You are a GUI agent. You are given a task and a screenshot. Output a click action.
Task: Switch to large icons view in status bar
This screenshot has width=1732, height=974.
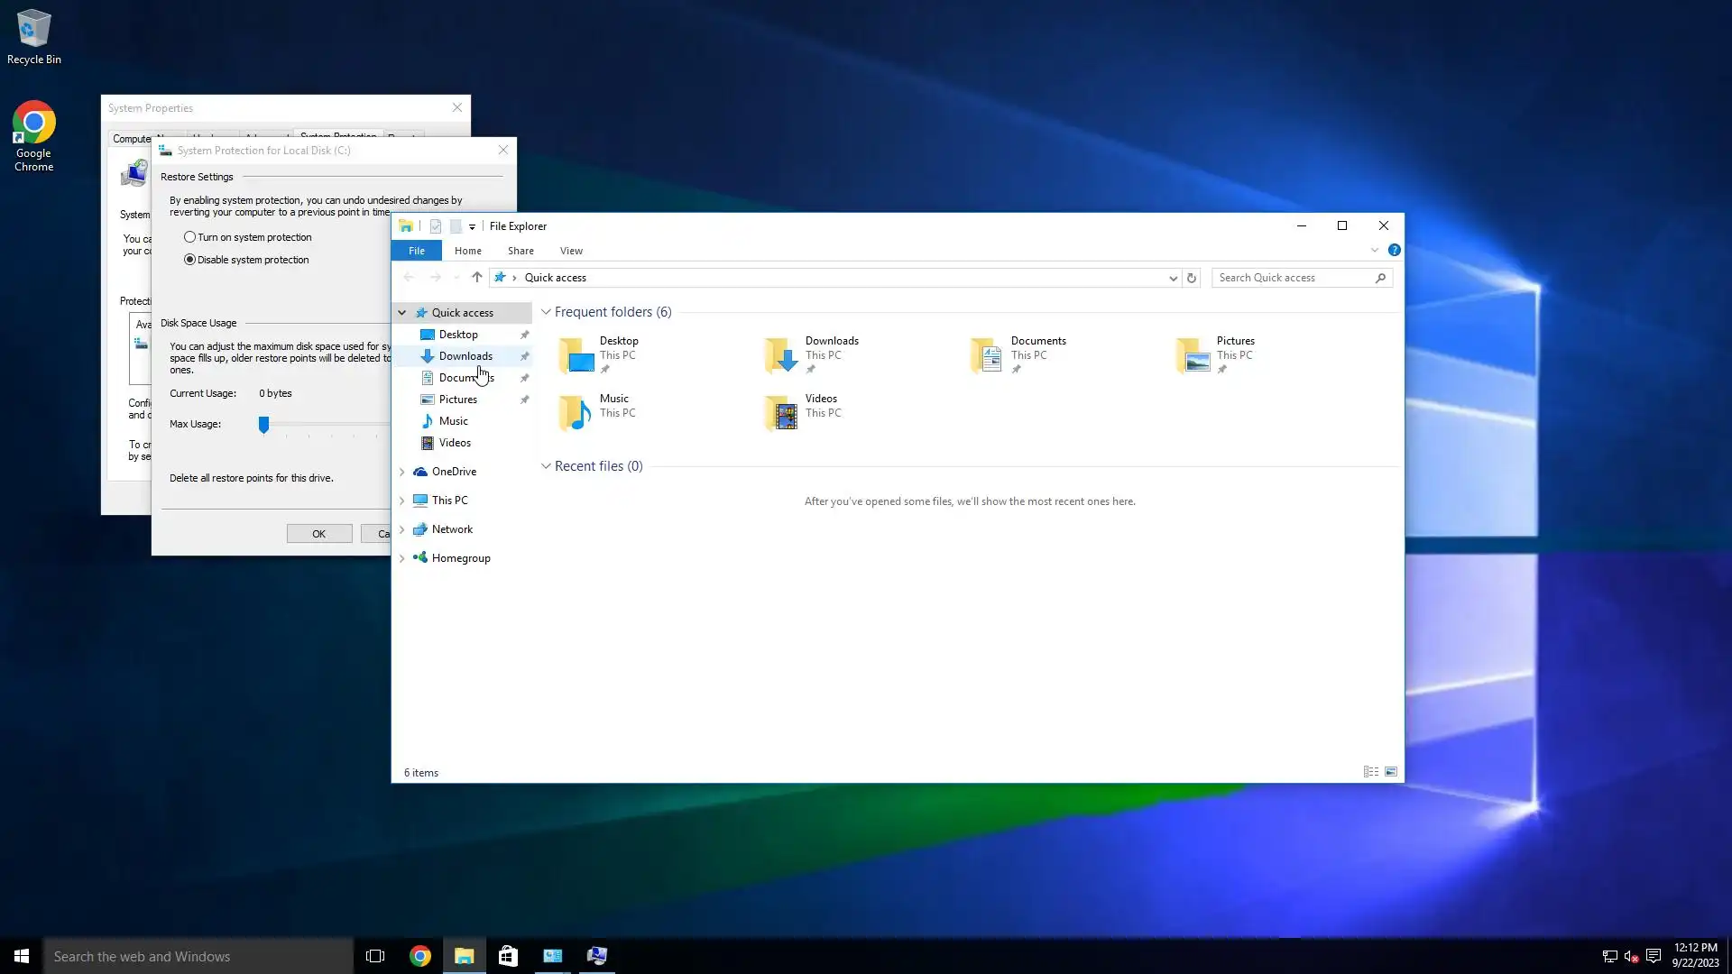1391,772
